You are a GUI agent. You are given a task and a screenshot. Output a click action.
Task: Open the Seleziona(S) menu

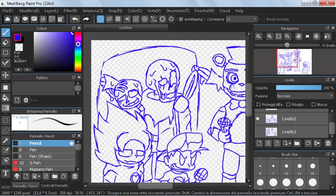93,11
